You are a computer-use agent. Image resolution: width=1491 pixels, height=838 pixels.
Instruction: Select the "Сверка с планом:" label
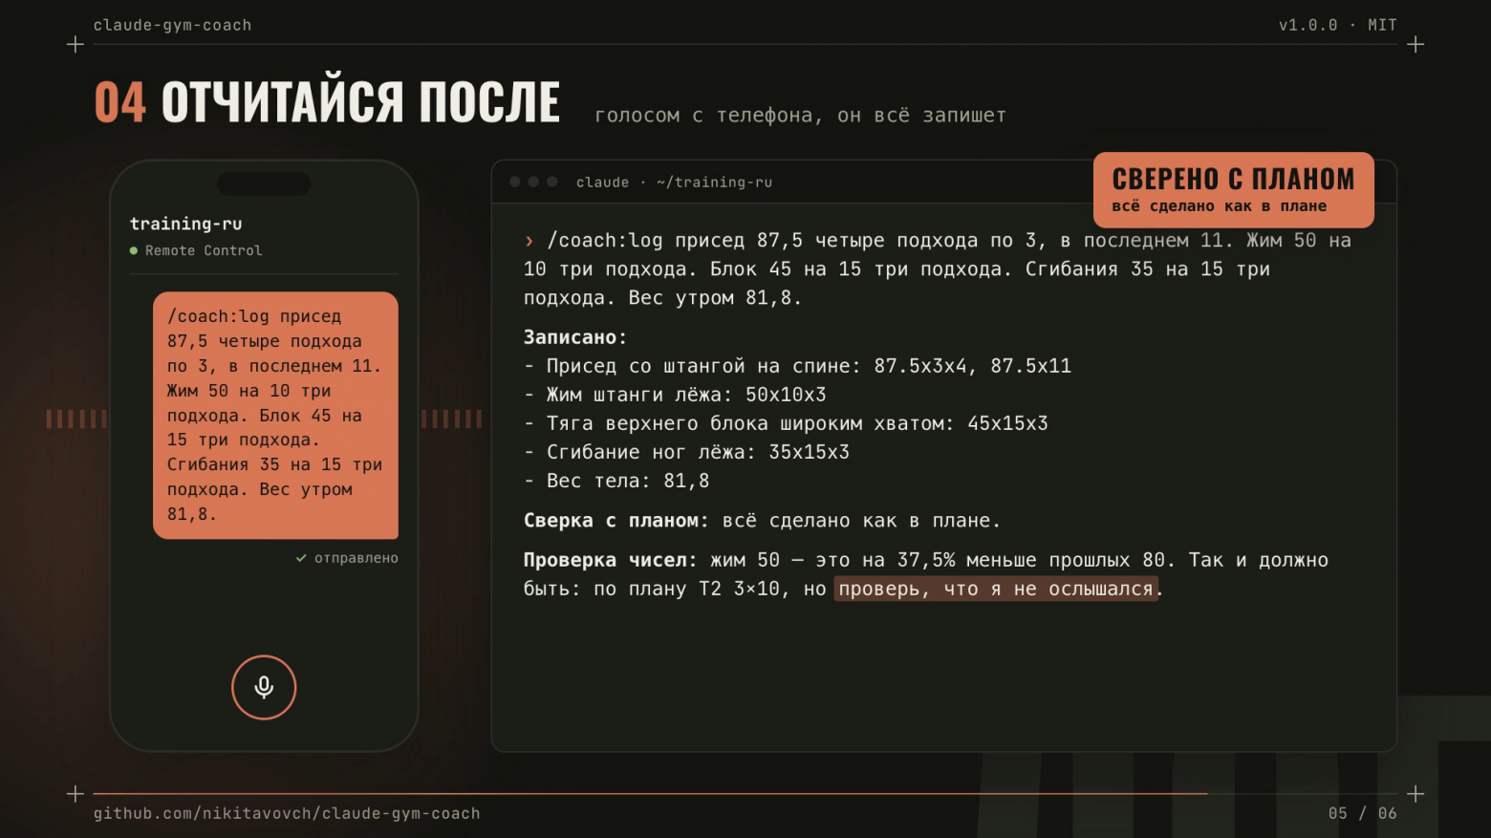click(x=616, y=521)
